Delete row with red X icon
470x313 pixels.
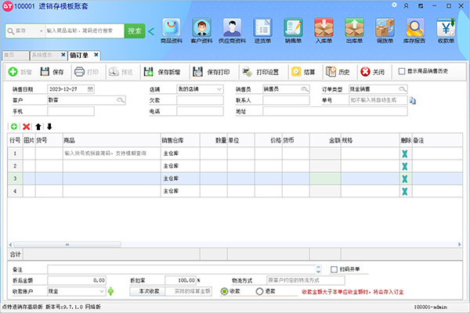(26, 127)
